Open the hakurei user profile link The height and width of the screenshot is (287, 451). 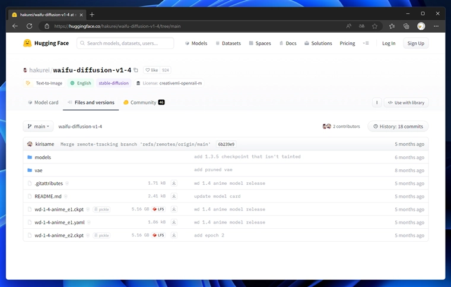pos(39,70)
